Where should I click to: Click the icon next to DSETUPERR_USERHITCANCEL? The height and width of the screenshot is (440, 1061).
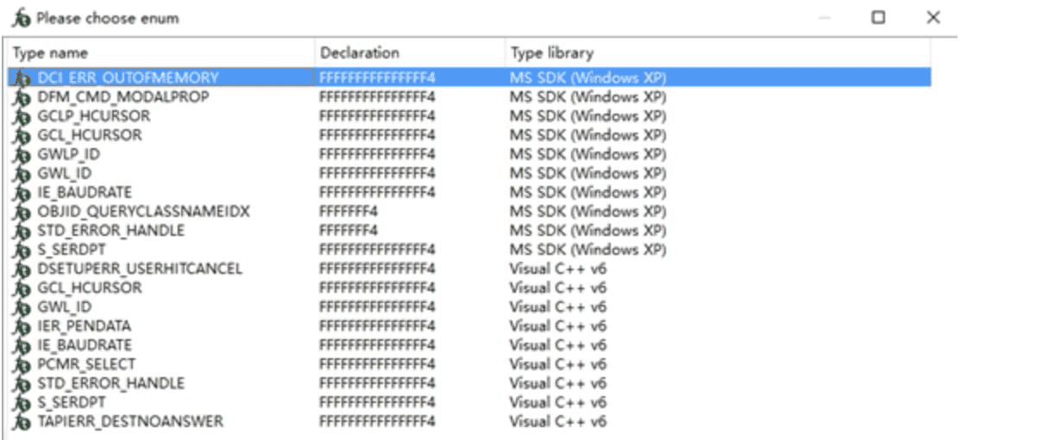coord(22,270)
